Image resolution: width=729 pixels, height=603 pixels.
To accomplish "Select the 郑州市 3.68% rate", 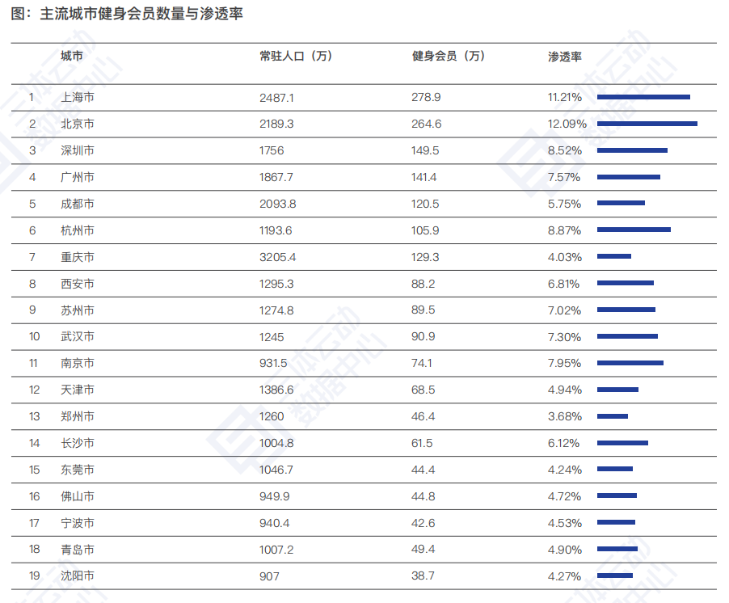I will (x=565, y=416).
